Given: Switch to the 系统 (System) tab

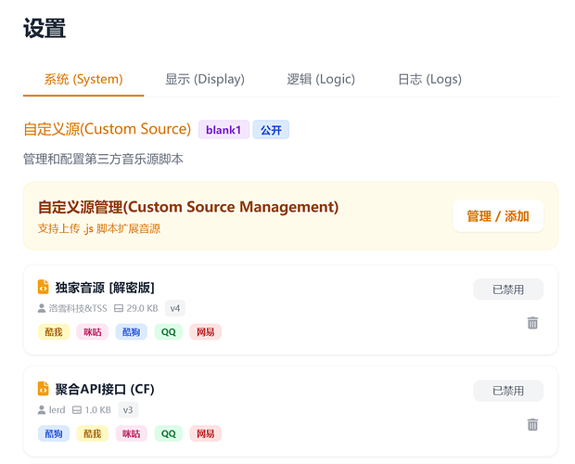Looking at the screenshot, I should point(83,79).
